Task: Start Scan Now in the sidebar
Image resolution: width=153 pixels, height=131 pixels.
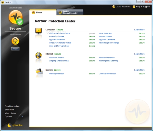Action: pyautogui.click(x=10, y=110)
